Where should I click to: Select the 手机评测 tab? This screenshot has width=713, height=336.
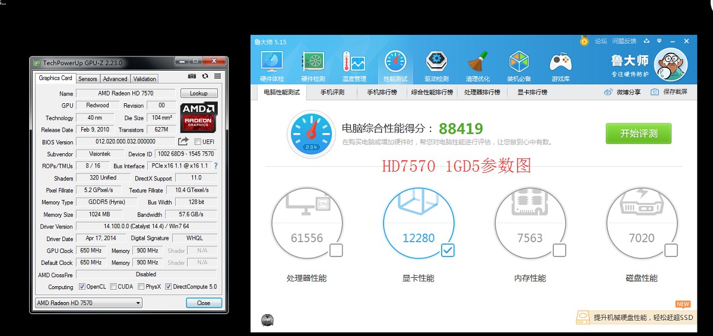[332, 92]
